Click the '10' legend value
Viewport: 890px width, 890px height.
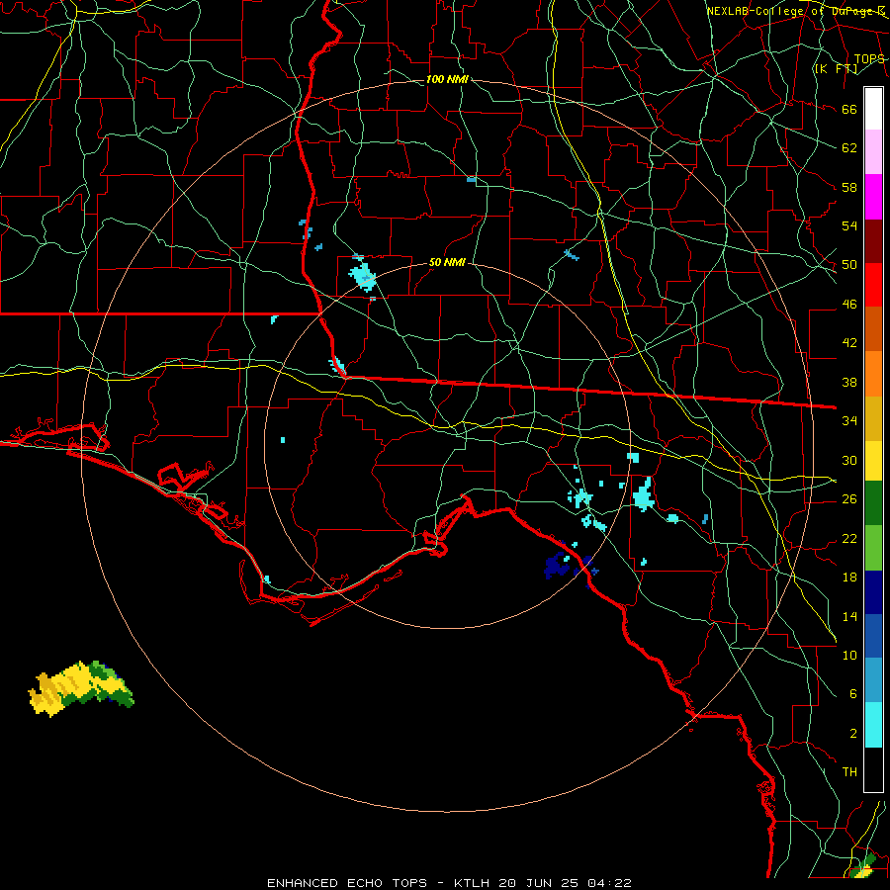pyautogui.click(x=849, y=655)
